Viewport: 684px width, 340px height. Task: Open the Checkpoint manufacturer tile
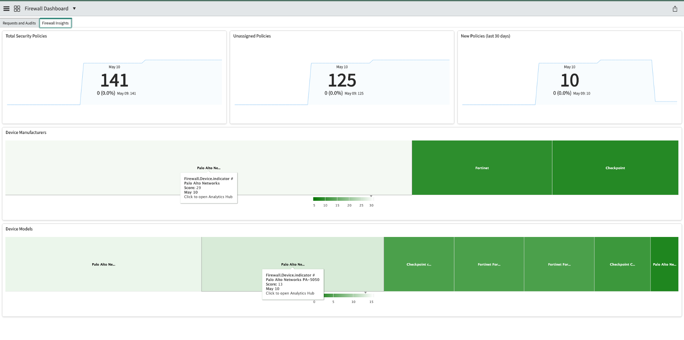615,167
